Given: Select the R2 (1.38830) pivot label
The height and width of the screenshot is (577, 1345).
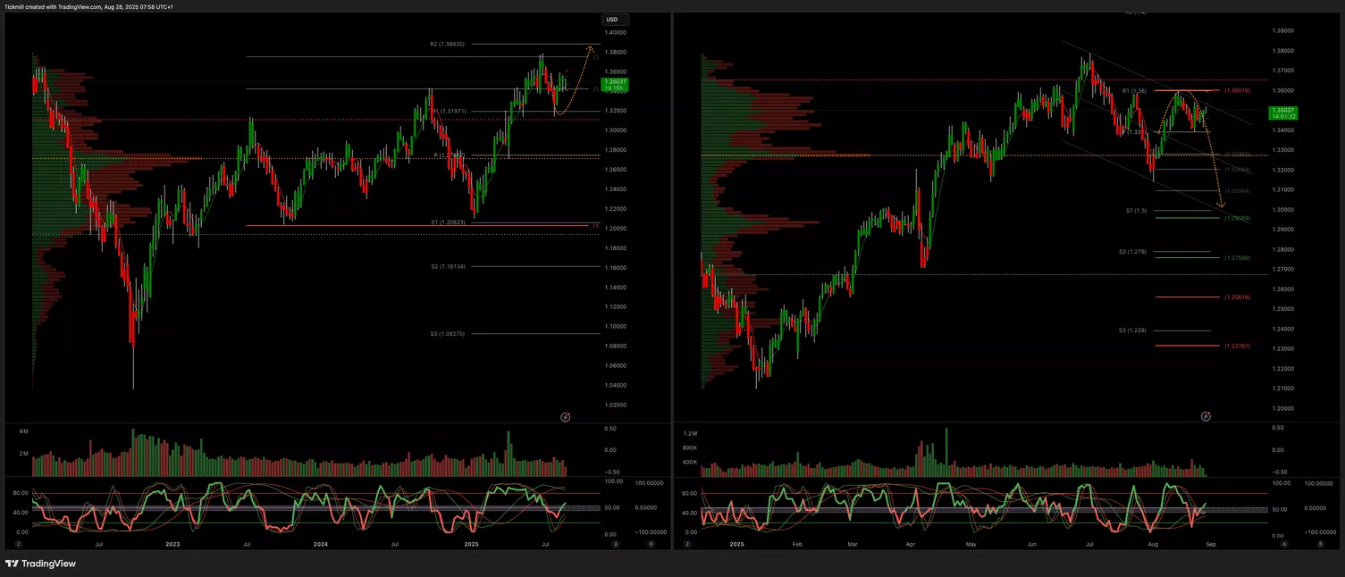Looking at the screenshot, I should [447, 44].
